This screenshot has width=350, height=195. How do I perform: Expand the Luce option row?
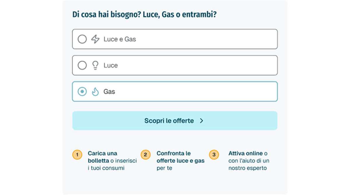click(x=175, y=65)
